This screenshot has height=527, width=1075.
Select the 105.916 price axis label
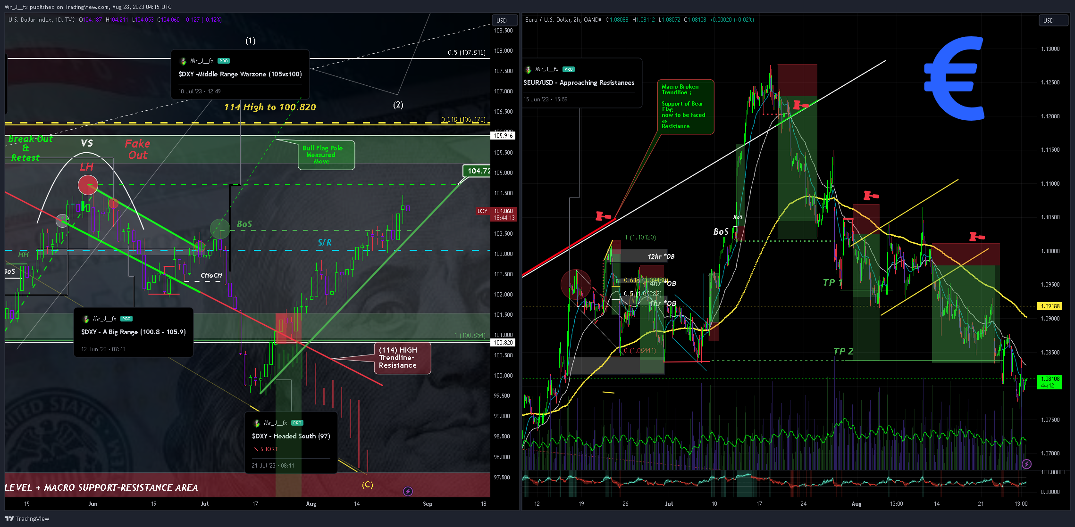tap(504, 136)
